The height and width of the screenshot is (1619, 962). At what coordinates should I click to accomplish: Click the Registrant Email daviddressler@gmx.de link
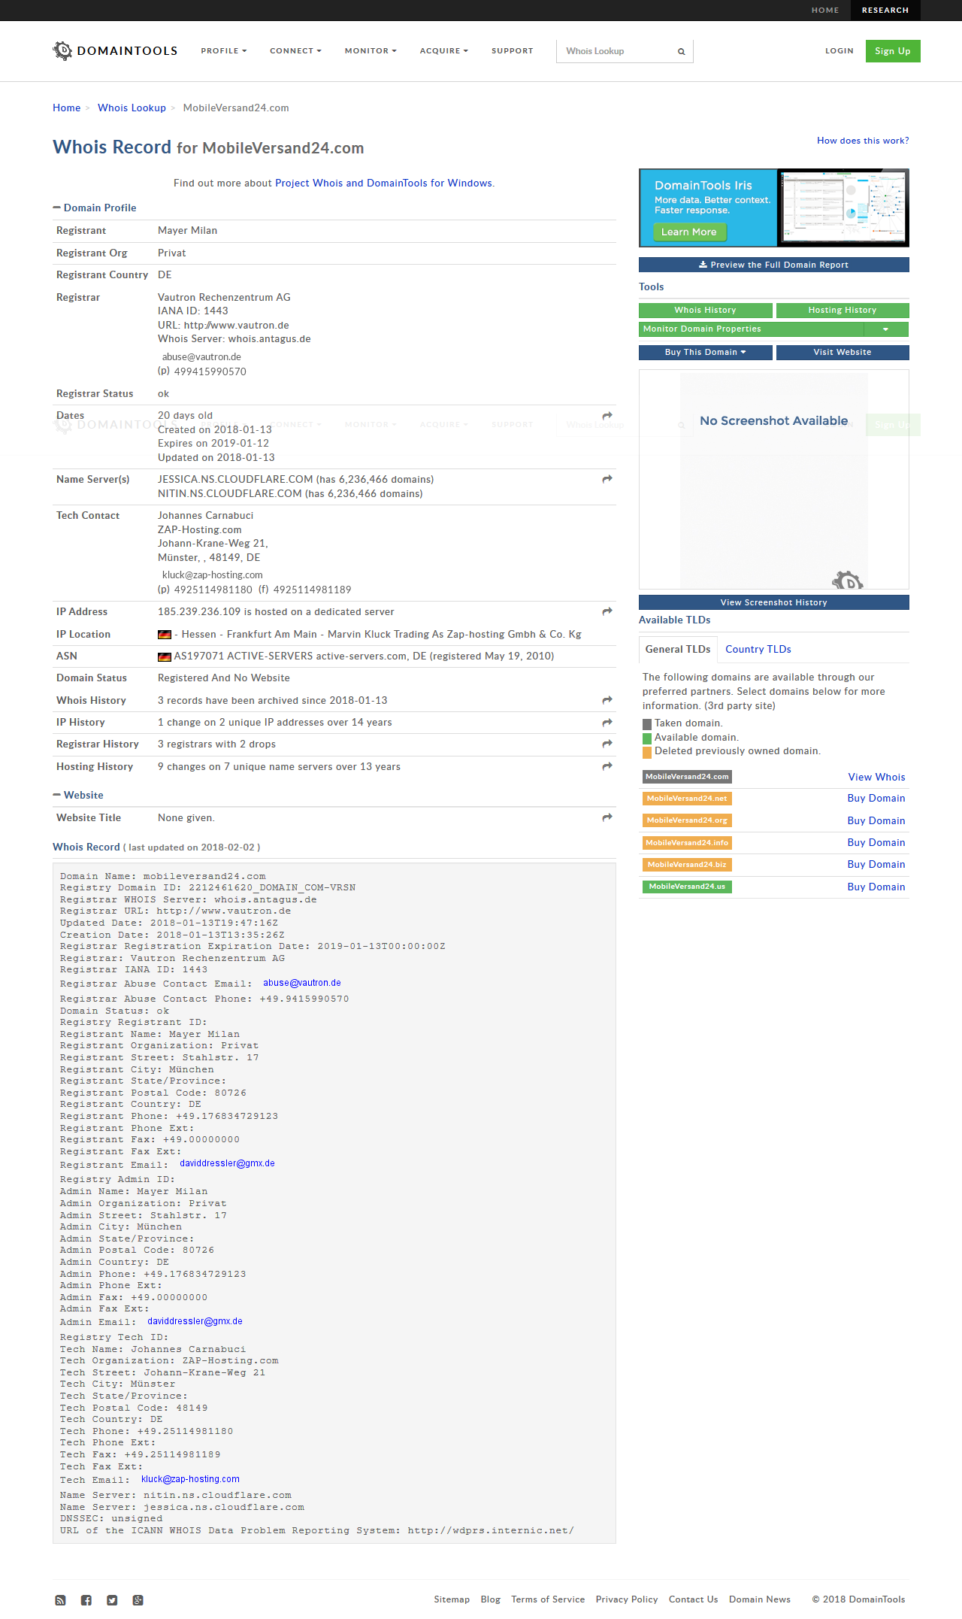click(227, 1163)
